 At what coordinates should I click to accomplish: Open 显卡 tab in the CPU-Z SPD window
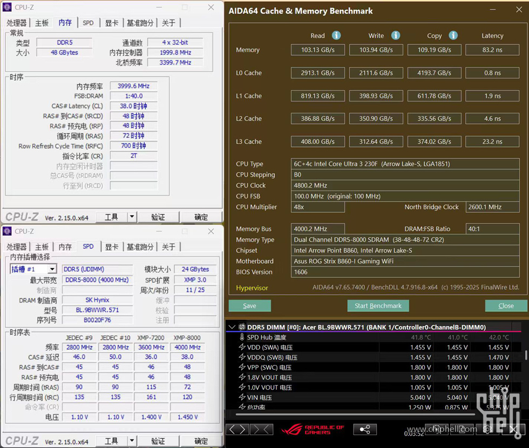pos(112,247)
